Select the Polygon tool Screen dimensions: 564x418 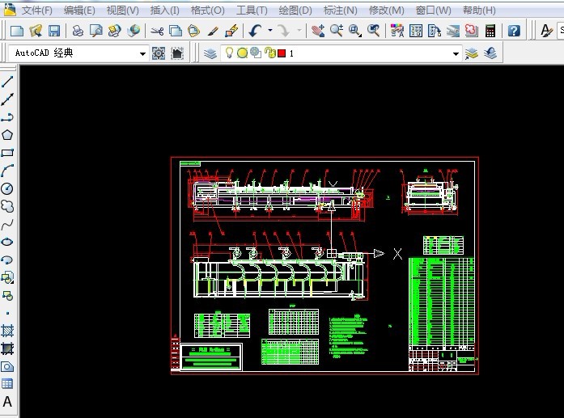(x=7, y=135)
